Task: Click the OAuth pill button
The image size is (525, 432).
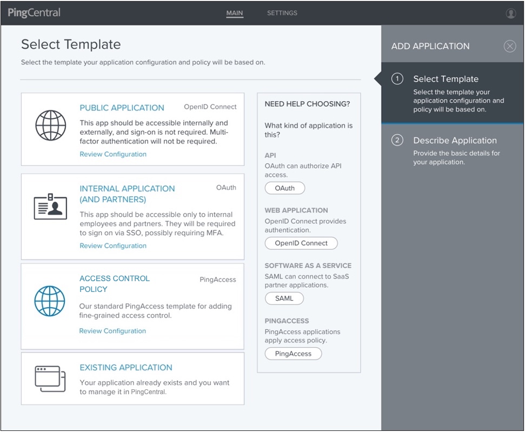Action: 285,188
